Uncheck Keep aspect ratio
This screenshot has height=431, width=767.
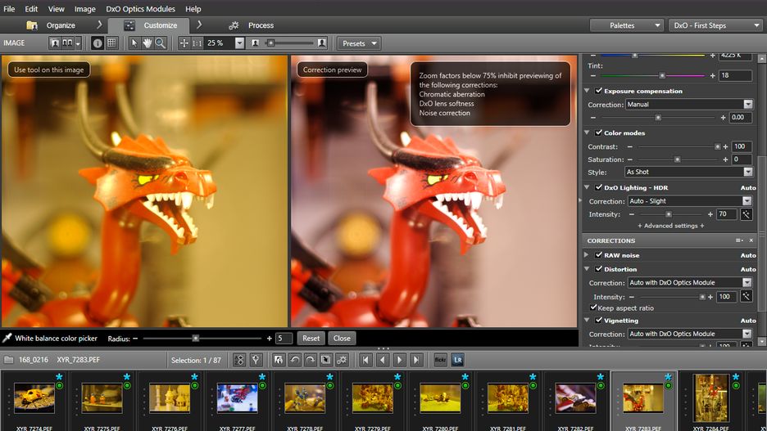593,308
